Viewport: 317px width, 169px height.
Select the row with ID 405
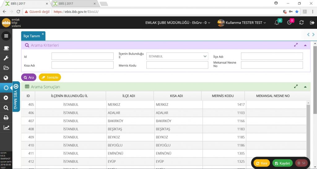point(164,105)
